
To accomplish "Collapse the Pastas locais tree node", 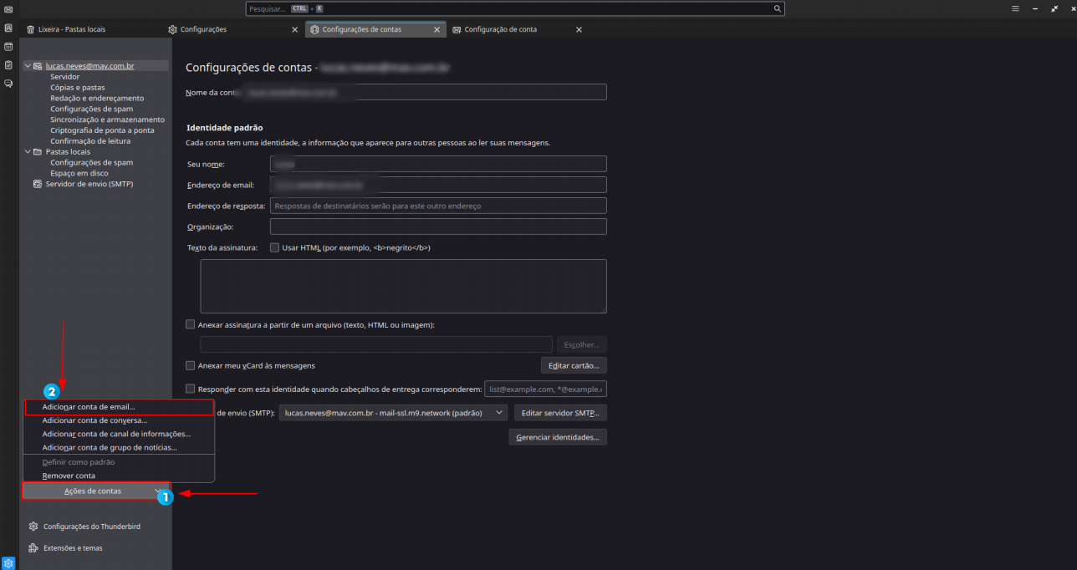I will point(27,152).
